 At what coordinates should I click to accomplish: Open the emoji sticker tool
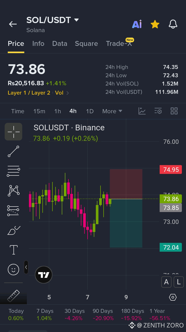coord(13,270)
